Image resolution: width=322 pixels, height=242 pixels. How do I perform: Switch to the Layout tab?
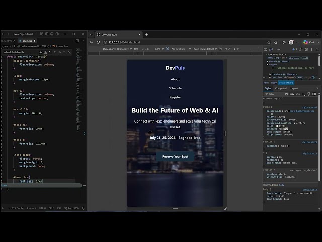pyautogui.click(x=294, y=88)
